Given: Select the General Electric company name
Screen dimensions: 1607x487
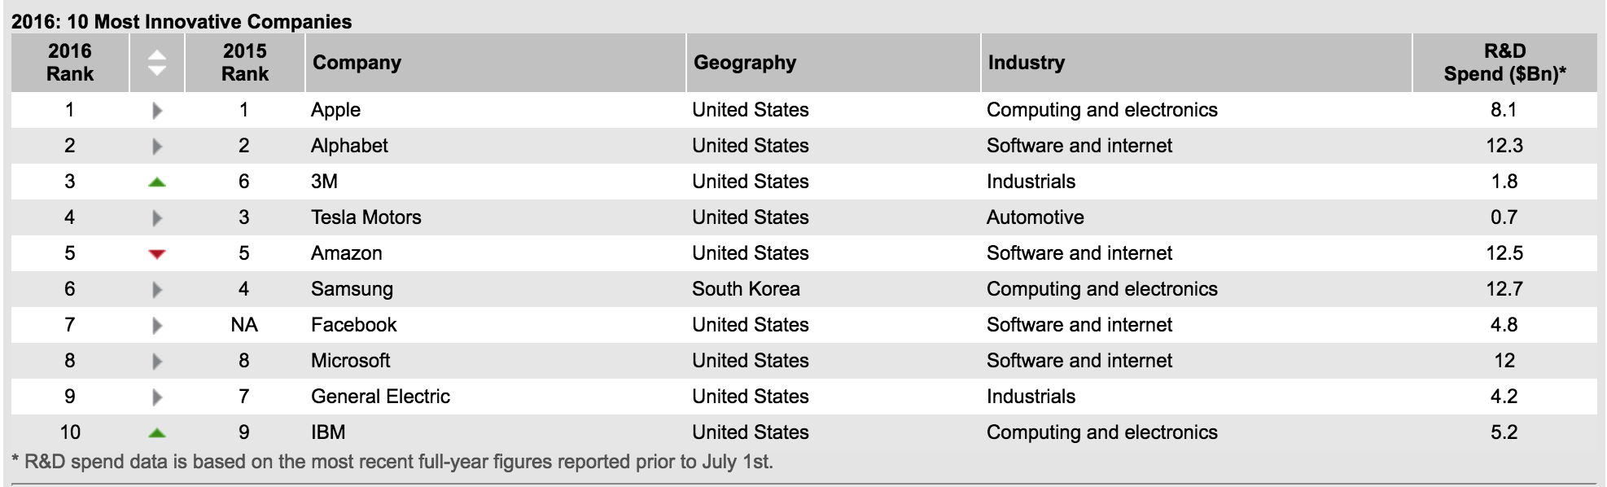Looking at the screenshot, I should [x=380, y=397].
